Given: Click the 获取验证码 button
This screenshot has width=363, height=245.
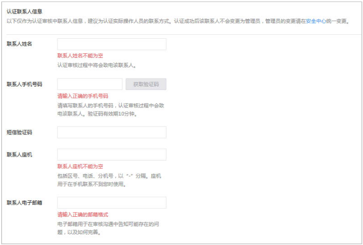Looking at the screenshot, I should pos(146,84).
